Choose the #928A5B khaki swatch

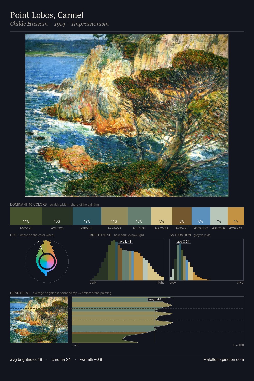[x=114, y=216]
